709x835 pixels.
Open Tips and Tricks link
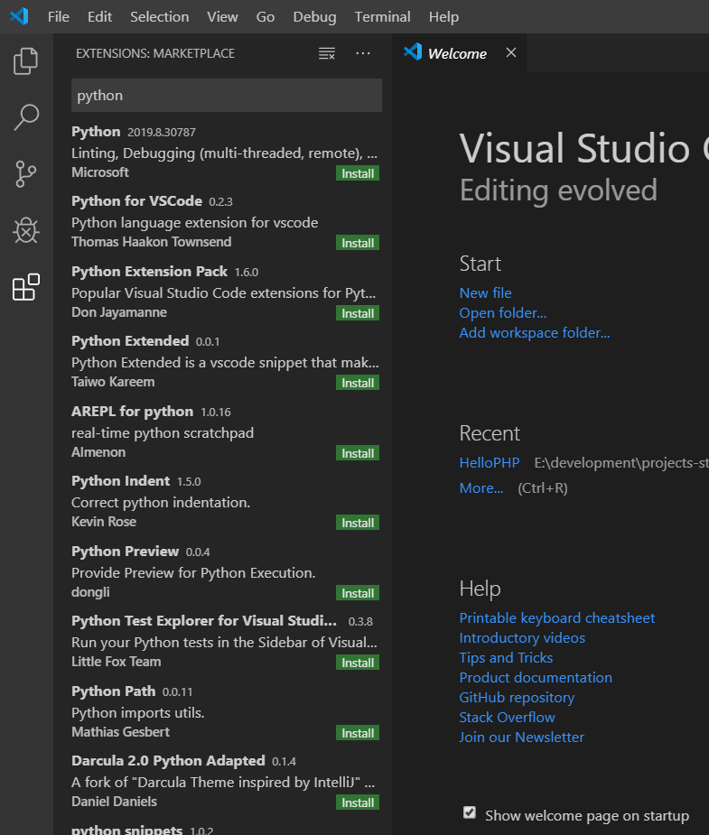(506, 658)
